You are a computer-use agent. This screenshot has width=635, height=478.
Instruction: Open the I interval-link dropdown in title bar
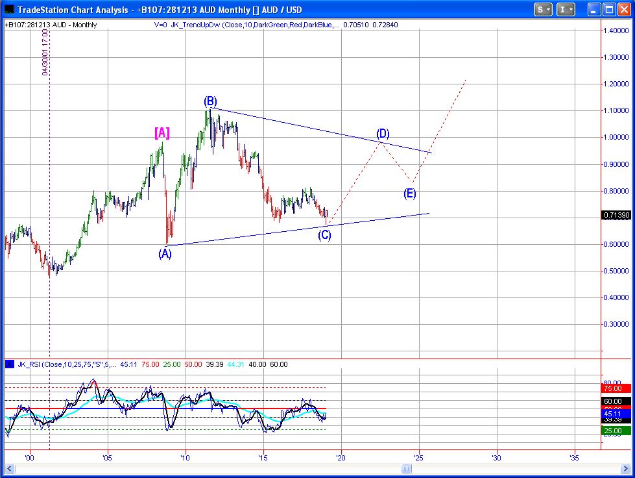click(x=566, y=9)
